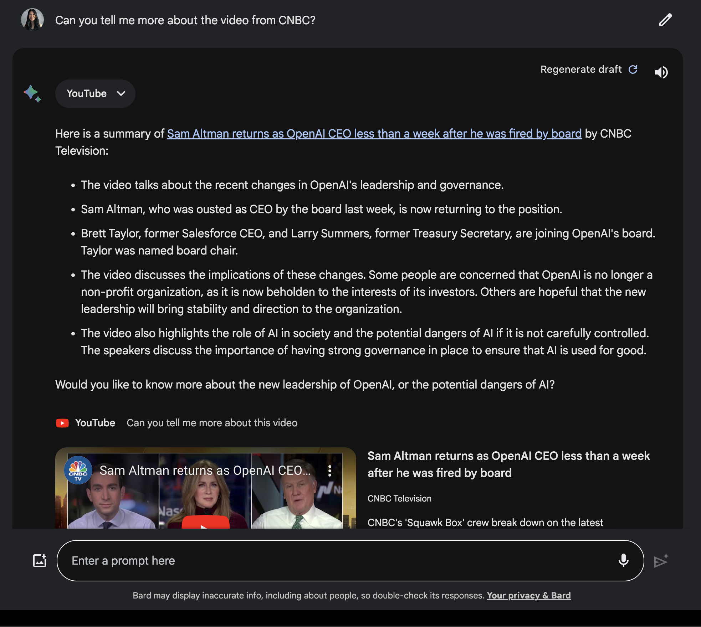
Task: Click the CNBC Television channel name
Action: click(399, 499)
